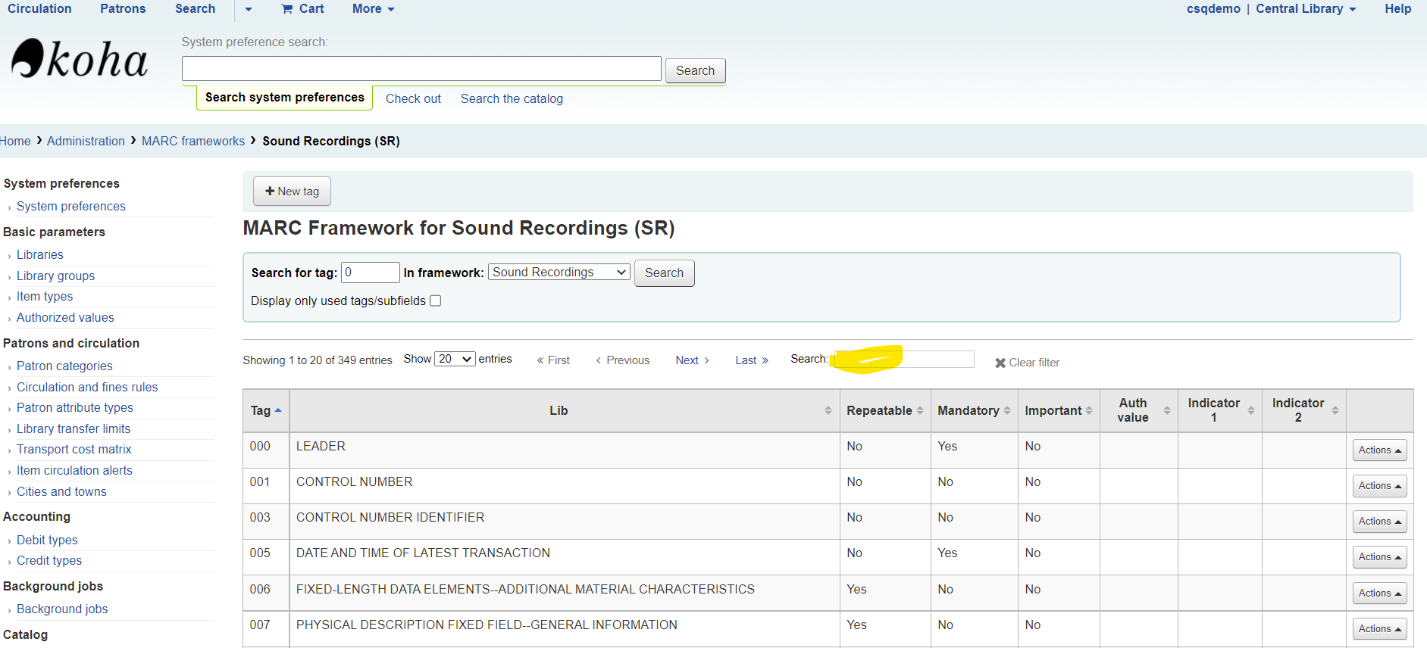Open Background jobs sidebar link

[62, 609]
